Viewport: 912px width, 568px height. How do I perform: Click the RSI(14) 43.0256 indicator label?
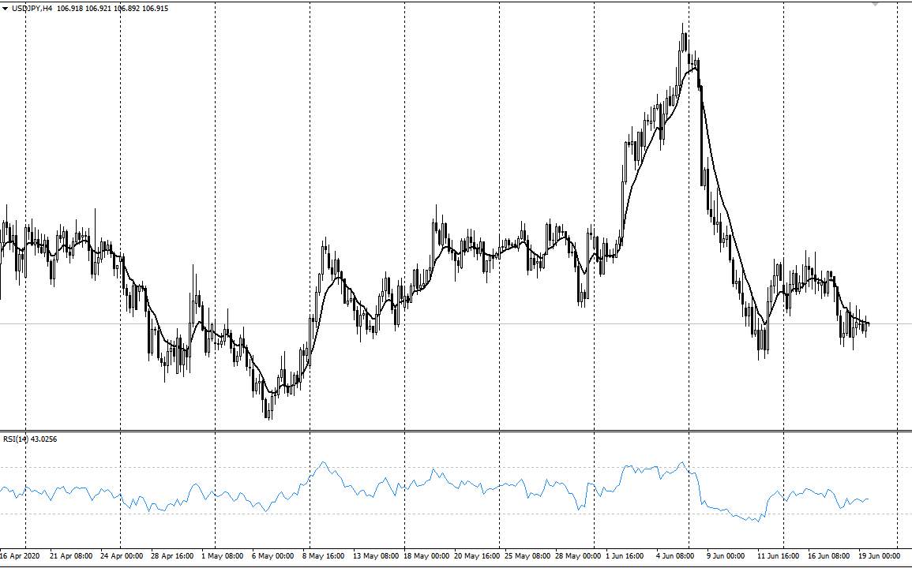click(x=30, y=439)
